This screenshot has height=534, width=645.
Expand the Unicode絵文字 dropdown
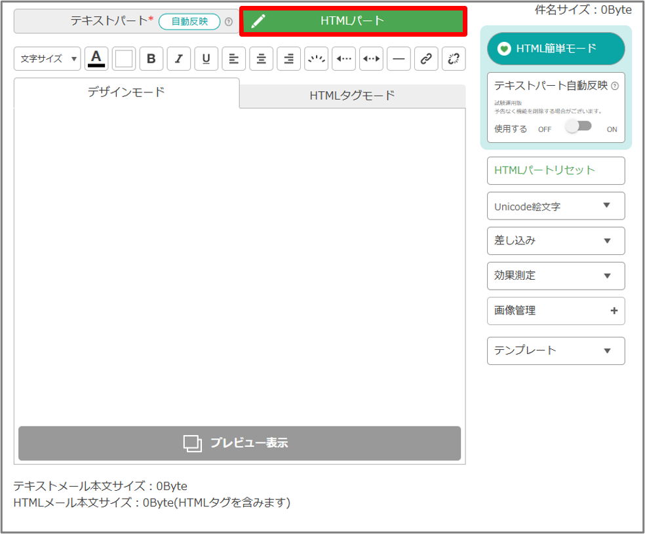[556, 206]
